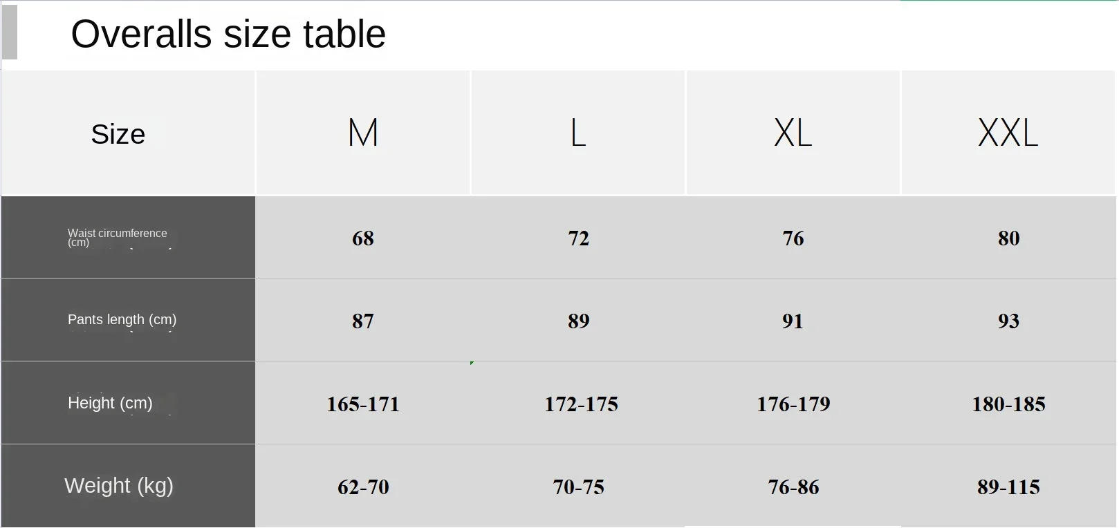Select the L size column header
This screenshot has width=1119, height=528.
click(x=578, y=133)
